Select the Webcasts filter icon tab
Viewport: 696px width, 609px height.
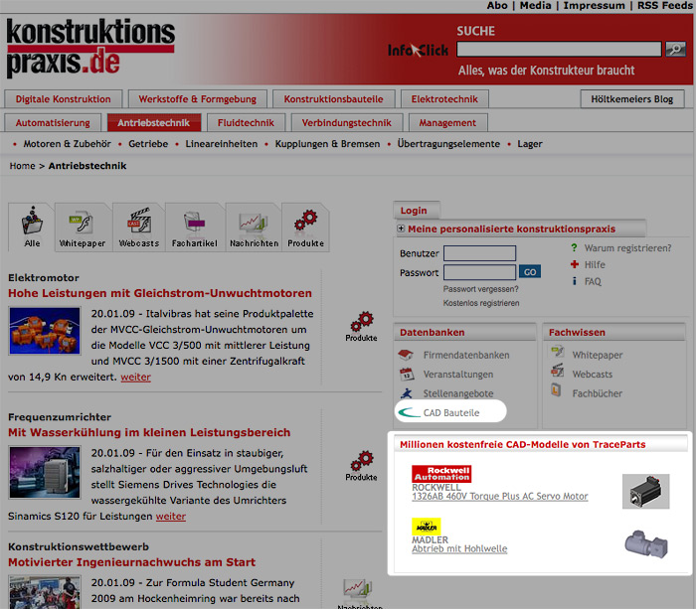coord(138,228)
